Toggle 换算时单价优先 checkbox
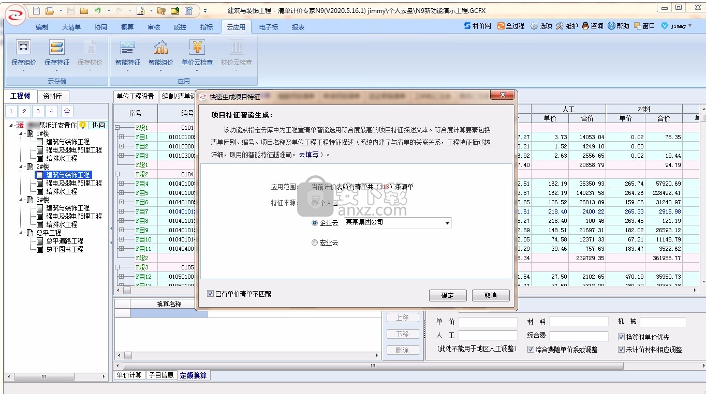 pos(622,337)
